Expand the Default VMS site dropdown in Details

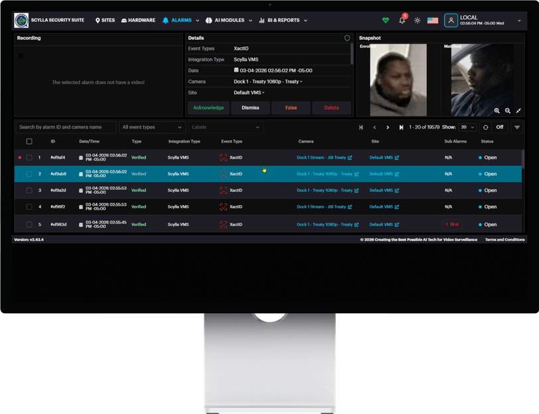coord(249,92)
